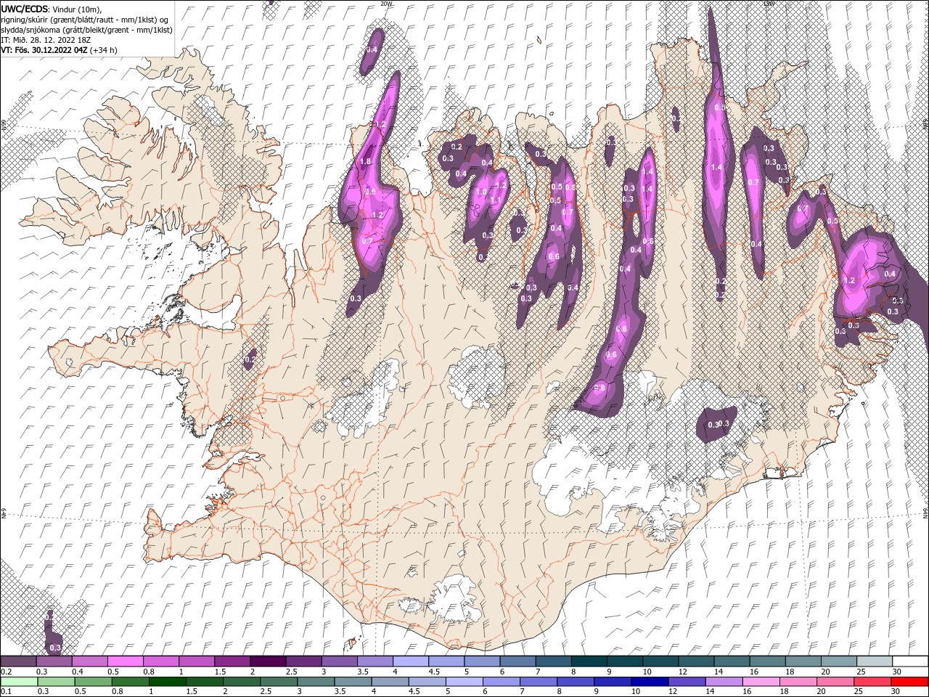Click the 'VT: Fös. 30.12.2022 04Z' valid-time line
Screen dimensions: 929x697
pyautogui.click(x=59, y=50)
